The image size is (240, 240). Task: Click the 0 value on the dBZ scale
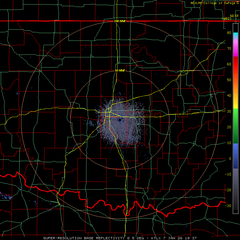click(x=230, y=159)
